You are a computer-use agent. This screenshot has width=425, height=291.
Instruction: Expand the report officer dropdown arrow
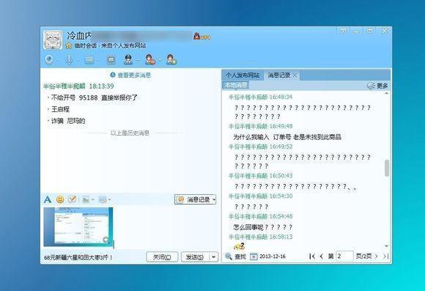click(138, 60)
